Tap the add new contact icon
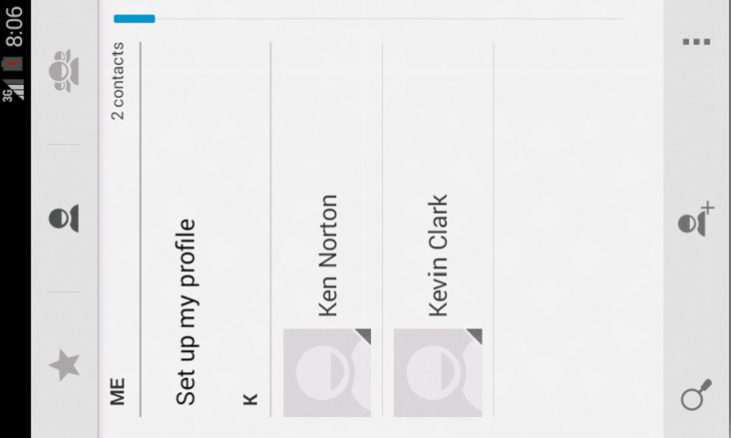 click(696, 221)
